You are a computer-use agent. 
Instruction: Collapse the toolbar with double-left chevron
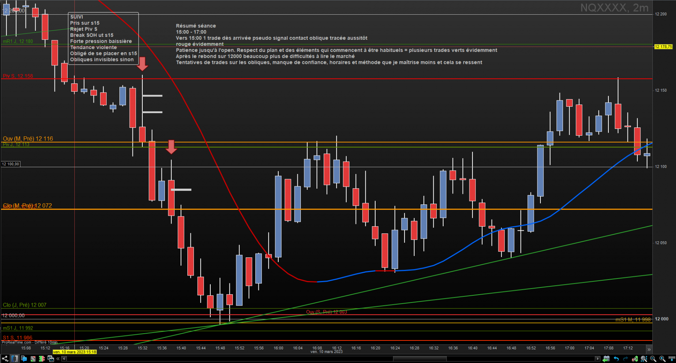(58, 359)
